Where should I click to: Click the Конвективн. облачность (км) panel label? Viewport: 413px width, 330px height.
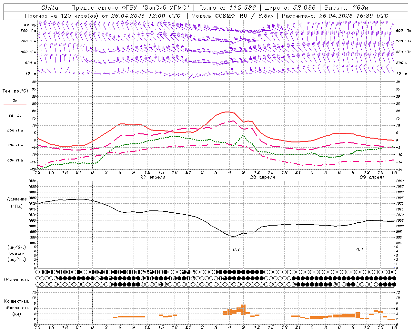(x=16, y=307)
